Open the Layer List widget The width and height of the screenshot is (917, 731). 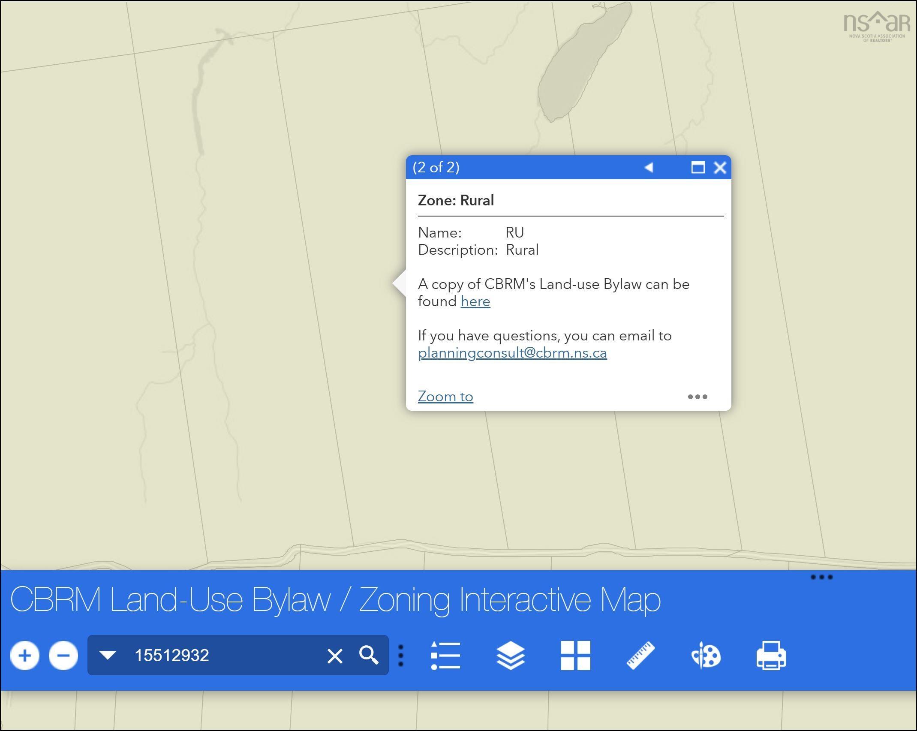pyautogui.click(x=510, y=655)
